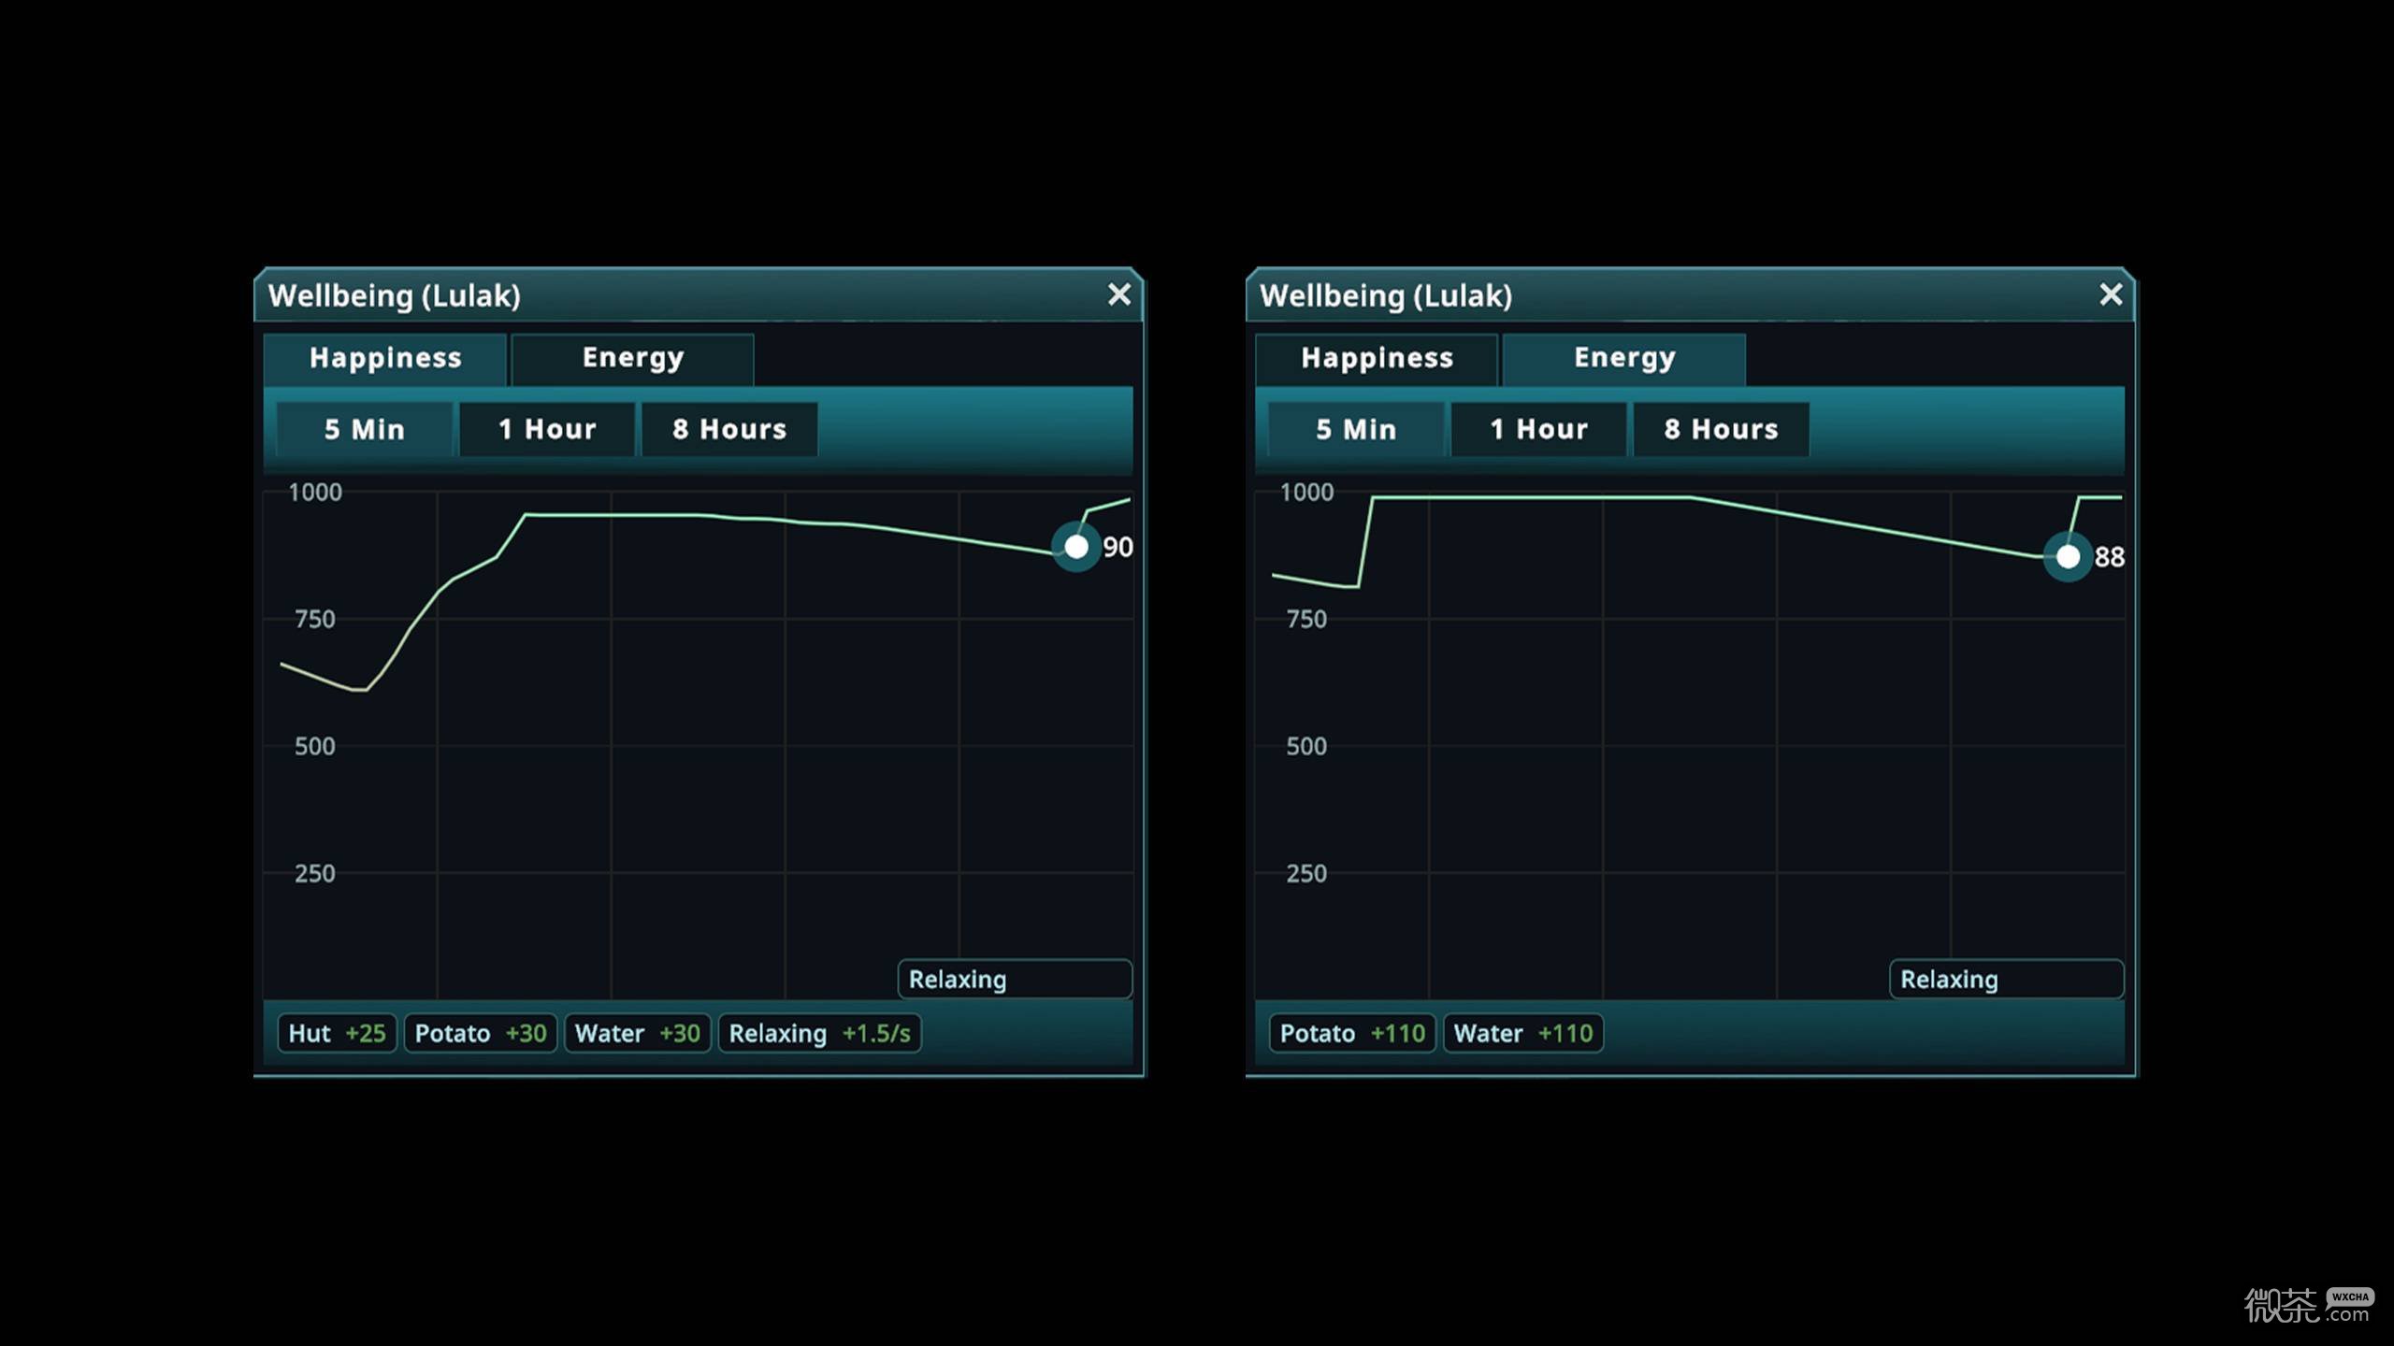Select the Water +30 modifier chip
Viewport: 2394px width, 1346px height.
tap(638, 1033)
